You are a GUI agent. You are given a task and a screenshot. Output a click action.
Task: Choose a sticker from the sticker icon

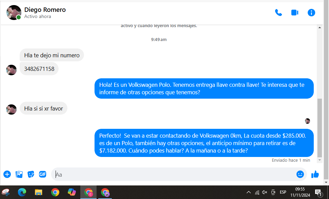click(x=31, y=174)
